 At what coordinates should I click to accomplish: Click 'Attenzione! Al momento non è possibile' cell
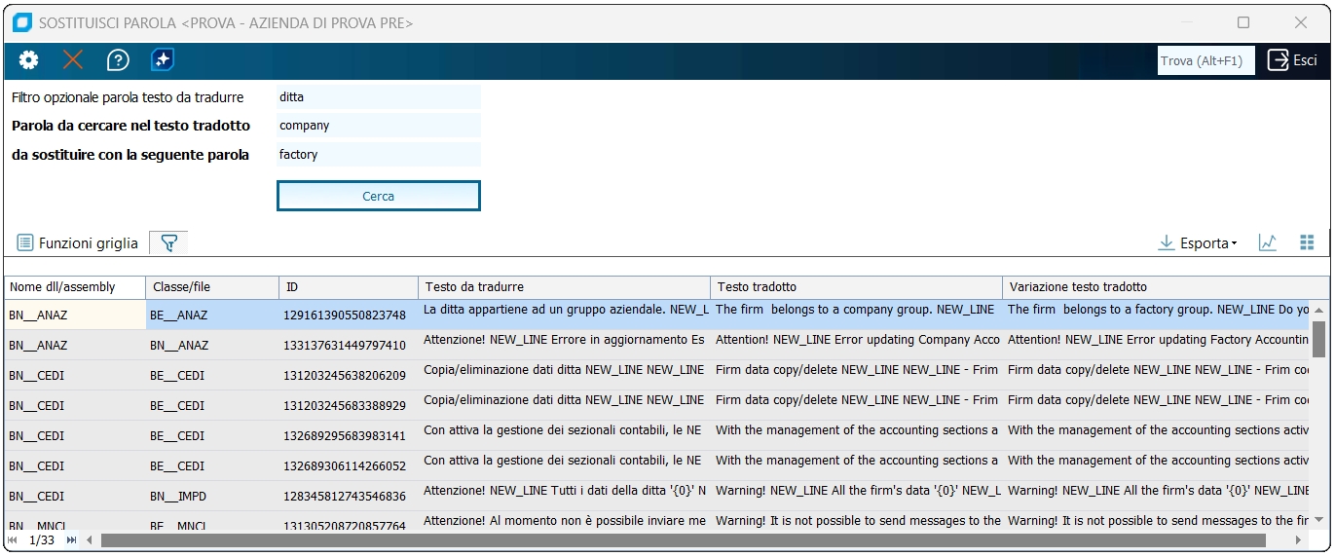click(564, 521)
